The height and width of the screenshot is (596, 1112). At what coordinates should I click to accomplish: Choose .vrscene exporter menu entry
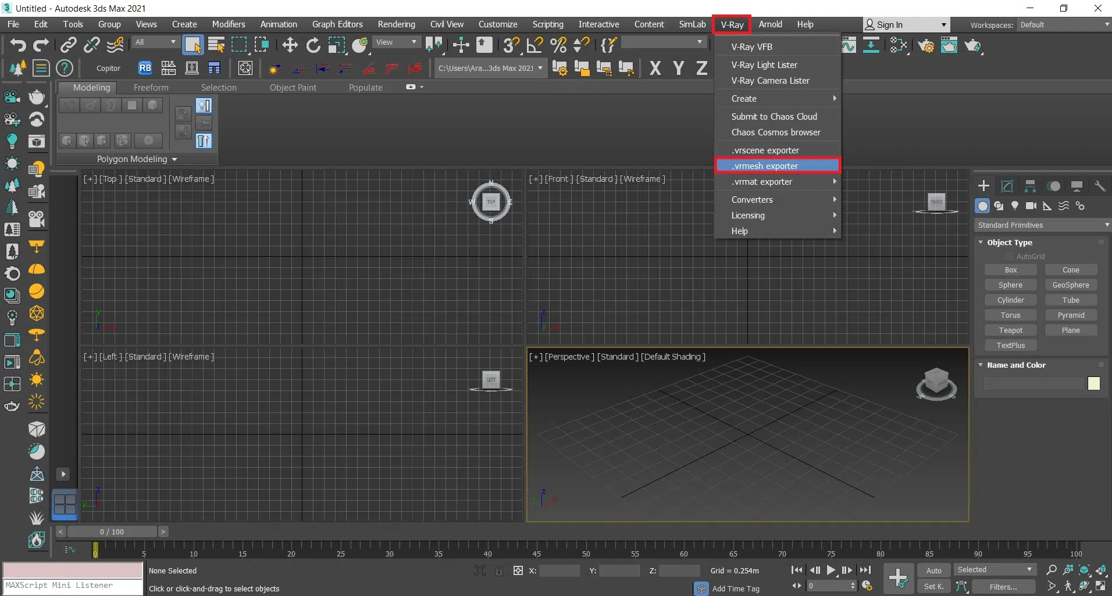(765, 150)
